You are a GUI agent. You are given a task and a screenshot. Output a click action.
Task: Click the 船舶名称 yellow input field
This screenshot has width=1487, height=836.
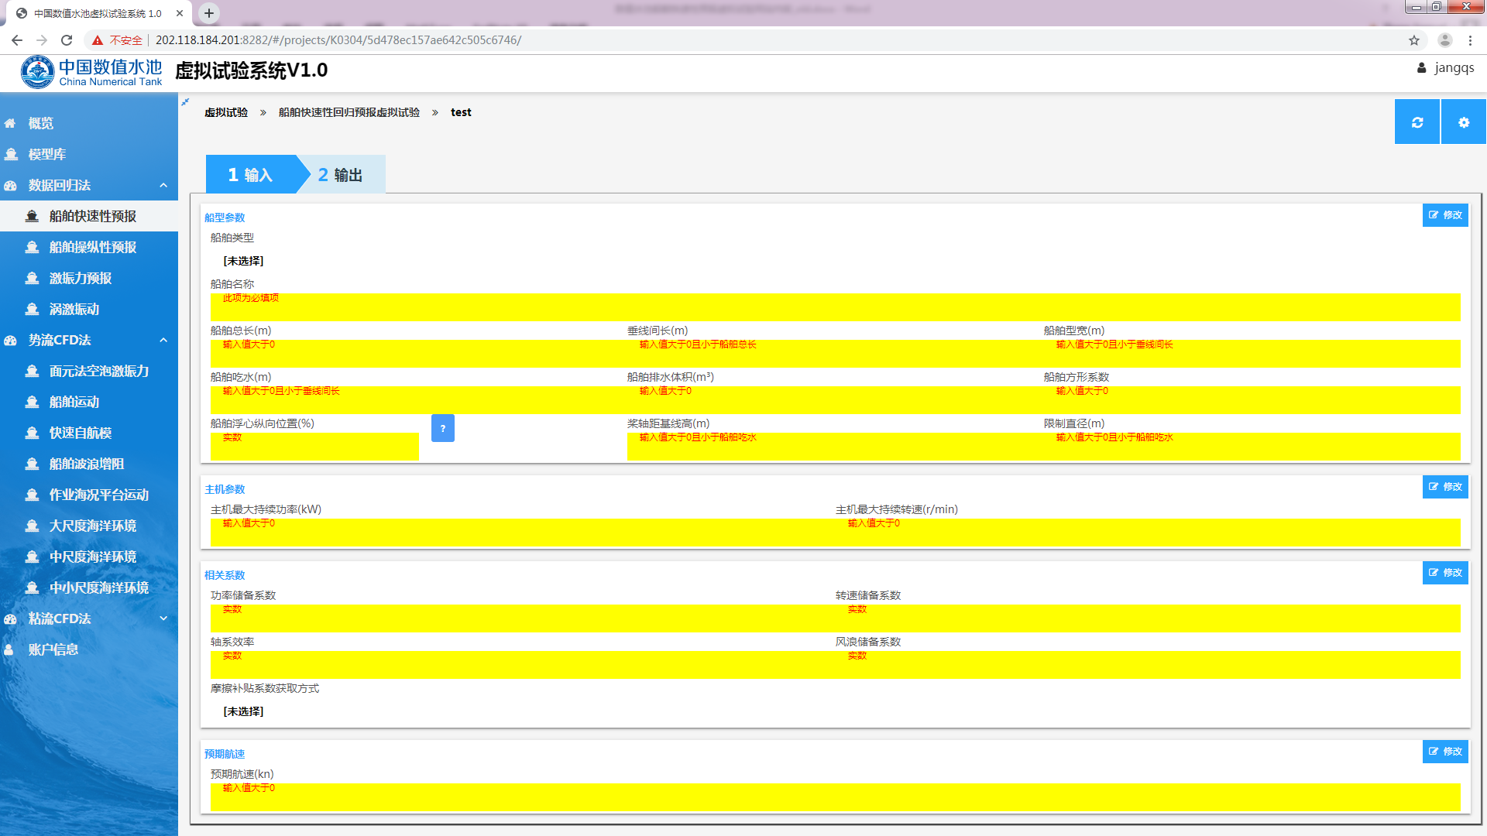(835, 308)
